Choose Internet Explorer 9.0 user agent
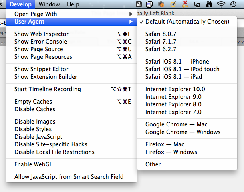Image resolution: width=244 pixels, height=192 pixels. [187, 97]
